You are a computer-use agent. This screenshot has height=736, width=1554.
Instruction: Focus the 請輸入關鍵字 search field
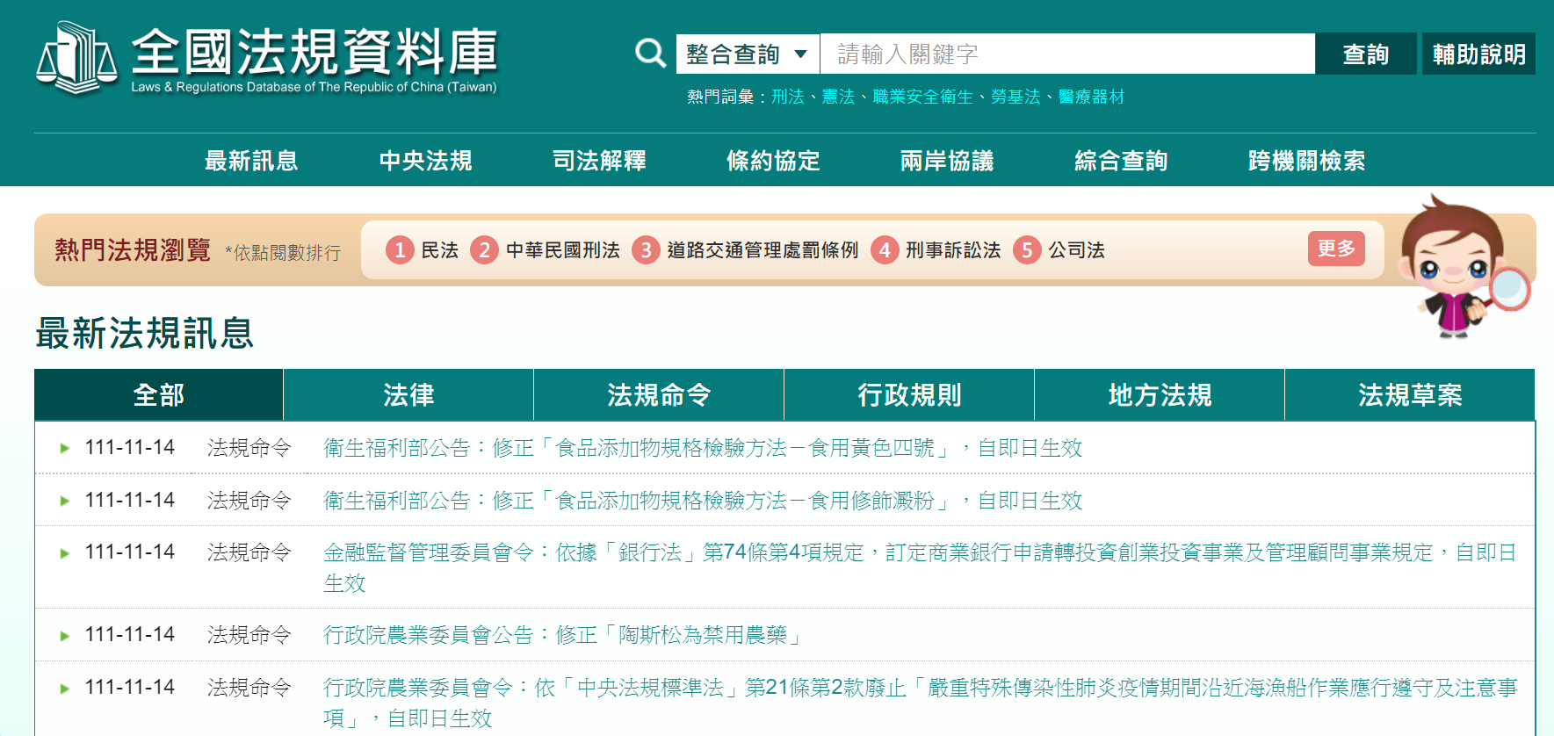(1067, 54)
